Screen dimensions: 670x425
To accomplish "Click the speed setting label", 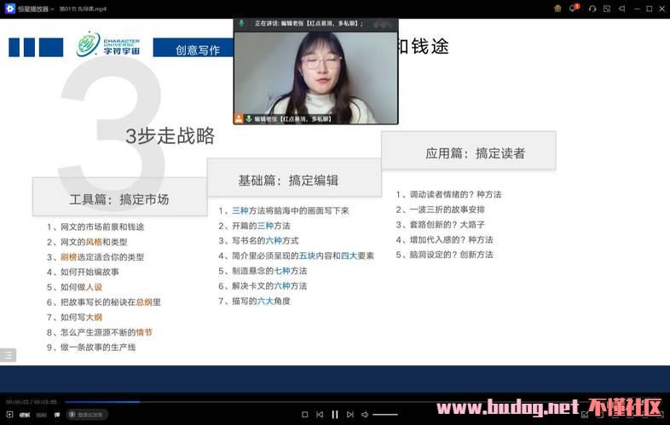I will click(x=41, y=415).
